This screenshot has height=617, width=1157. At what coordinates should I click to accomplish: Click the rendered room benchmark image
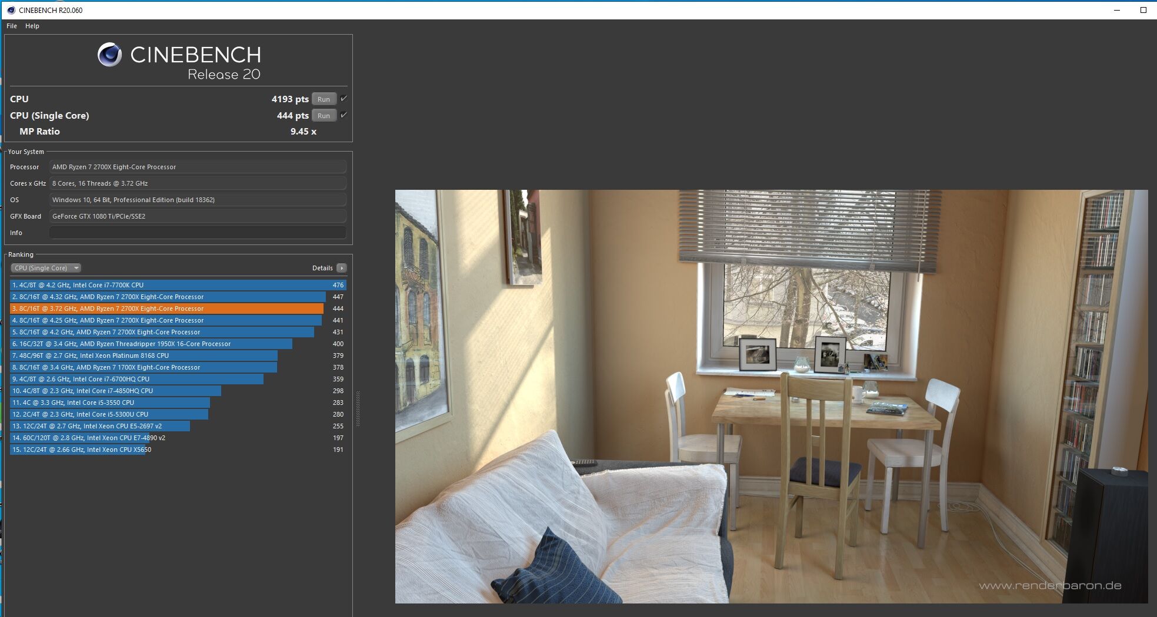[771, 396]
